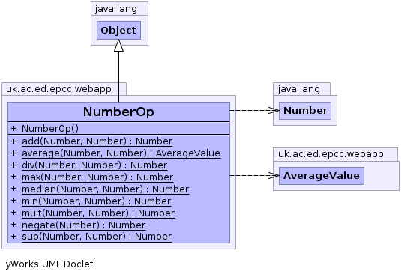
Task: Select the AverageValue class node
Action: 322,176
